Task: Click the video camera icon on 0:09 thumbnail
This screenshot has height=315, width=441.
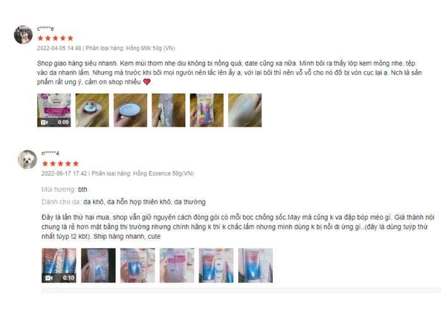Action: point(45,122)
